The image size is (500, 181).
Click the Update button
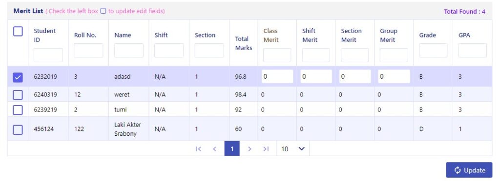[x=469, y=170]
